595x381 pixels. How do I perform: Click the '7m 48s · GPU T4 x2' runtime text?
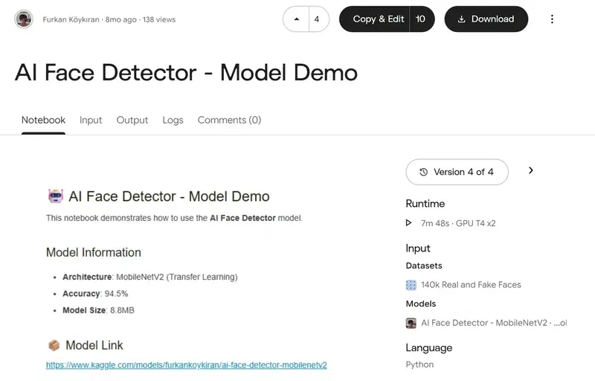pos(458,223)
